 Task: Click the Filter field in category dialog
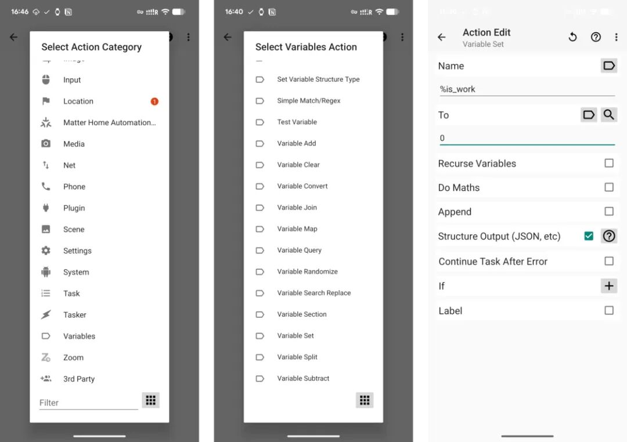click(x=88, y=403)
